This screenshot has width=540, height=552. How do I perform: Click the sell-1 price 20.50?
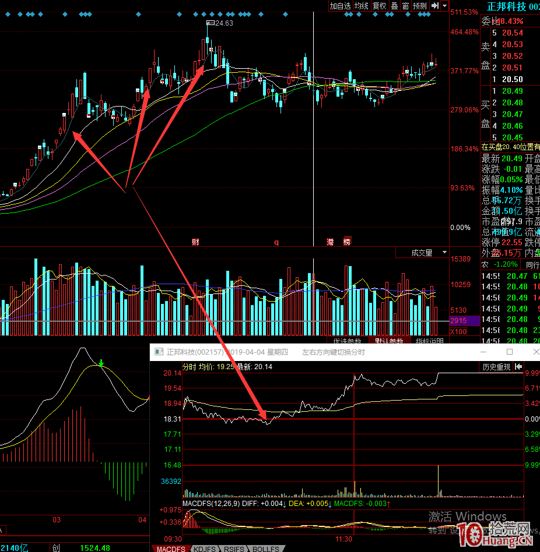(513, 79)
